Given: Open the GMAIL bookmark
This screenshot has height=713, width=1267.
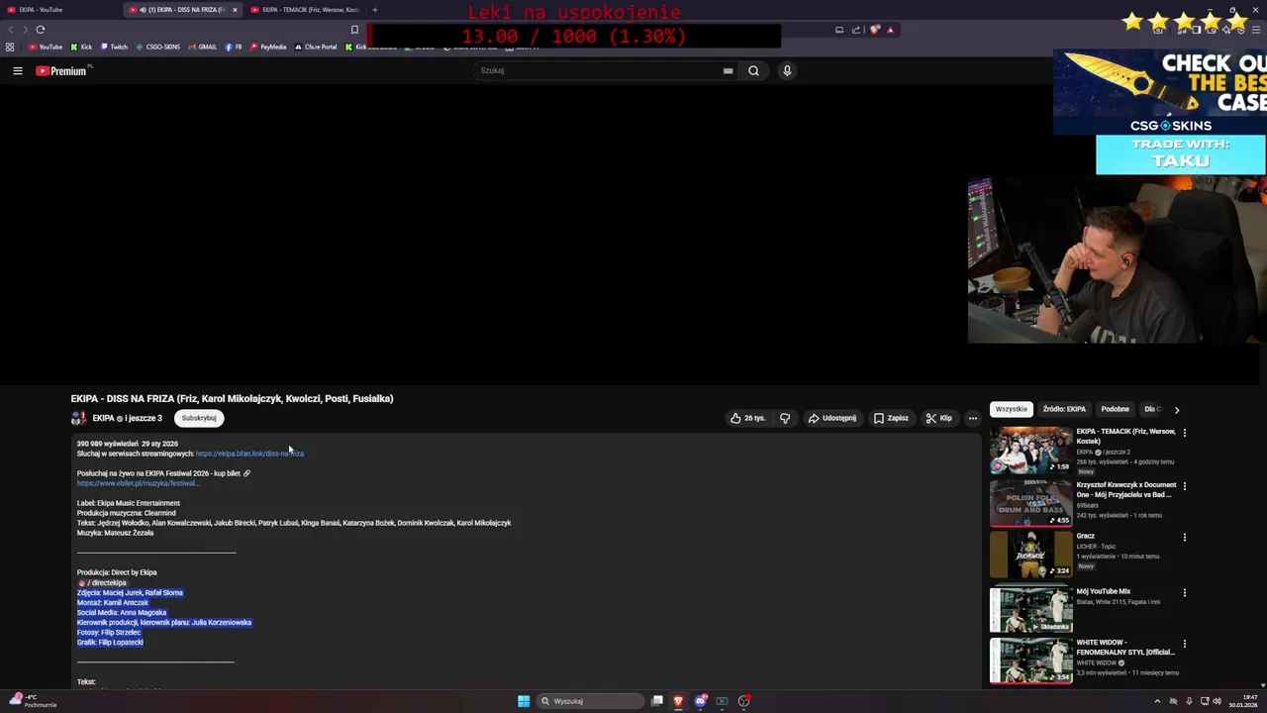Looking at the screenshot, I should 203,47.
